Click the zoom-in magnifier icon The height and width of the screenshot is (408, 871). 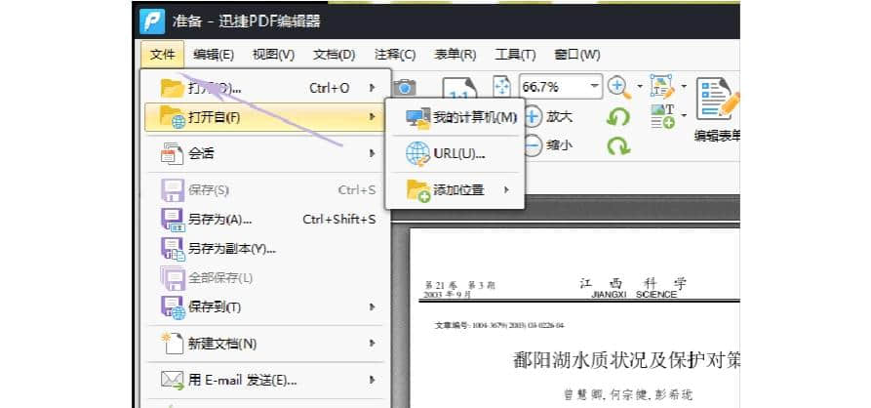coord(618,87)
